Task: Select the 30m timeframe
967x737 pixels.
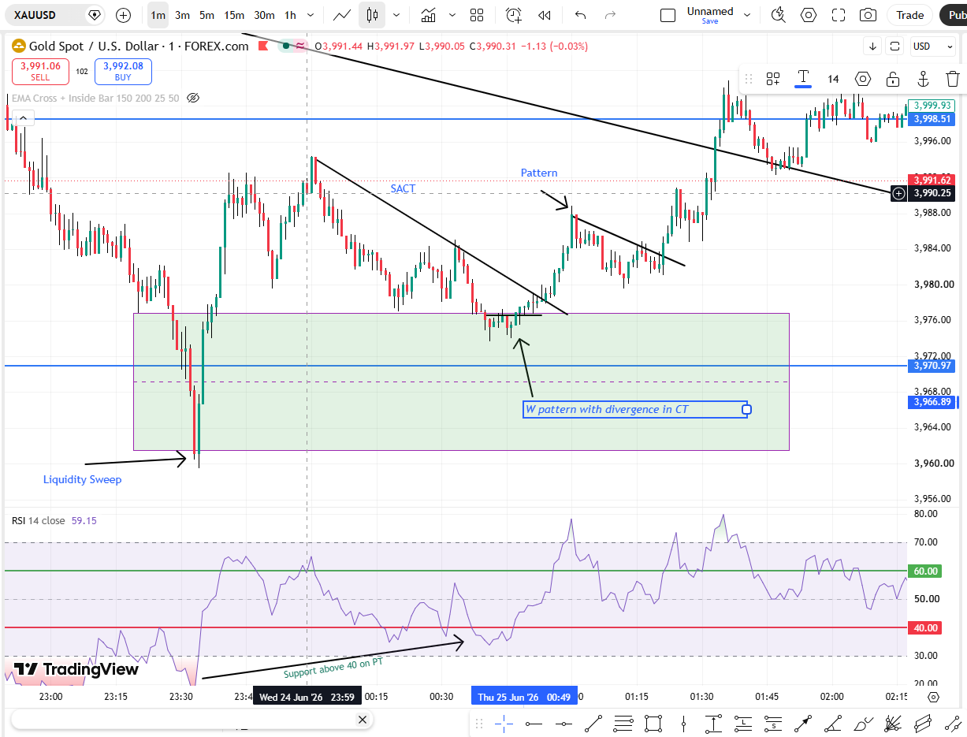Action: tap(265, 15)
